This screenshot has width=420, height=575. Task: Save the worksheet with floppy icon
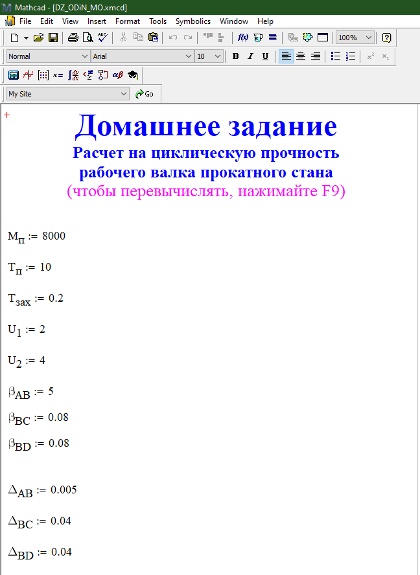(x=53, y=38)
